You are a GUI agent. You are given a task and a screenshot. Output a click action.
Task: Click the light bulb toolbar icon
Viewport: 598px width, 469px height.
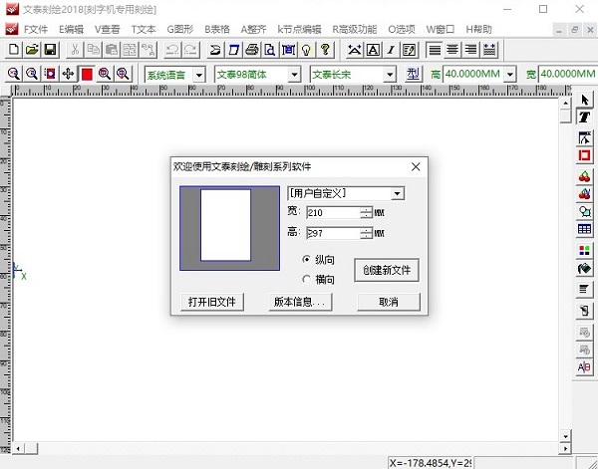point(307,50)
